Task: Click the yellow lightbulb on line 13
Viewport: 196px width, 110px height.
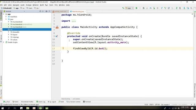Action: (x=63, y=48)
